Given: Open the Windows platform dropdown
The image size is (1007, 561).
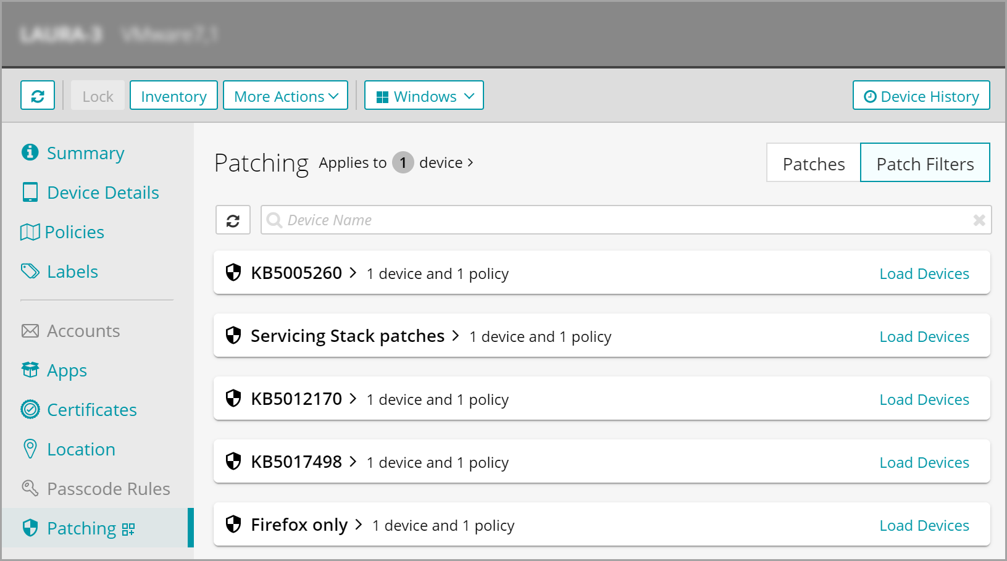Looking at the screenshot, I should pyautogui.click(x=424, y=96).
